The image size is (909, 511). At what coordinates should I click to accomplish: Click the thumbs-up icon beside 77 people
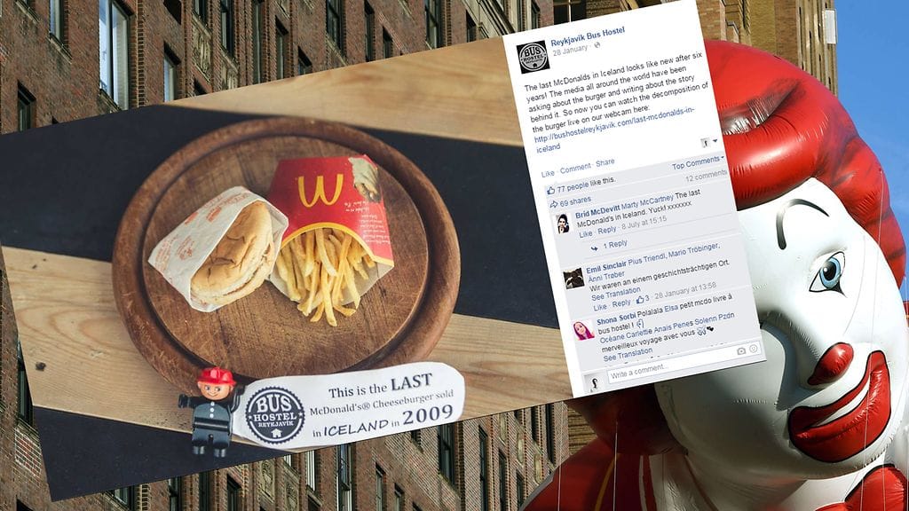pos(550,190)
